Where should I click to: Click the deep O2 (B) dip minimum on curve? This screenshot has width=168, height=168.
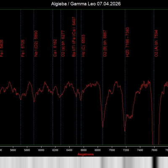103,127
